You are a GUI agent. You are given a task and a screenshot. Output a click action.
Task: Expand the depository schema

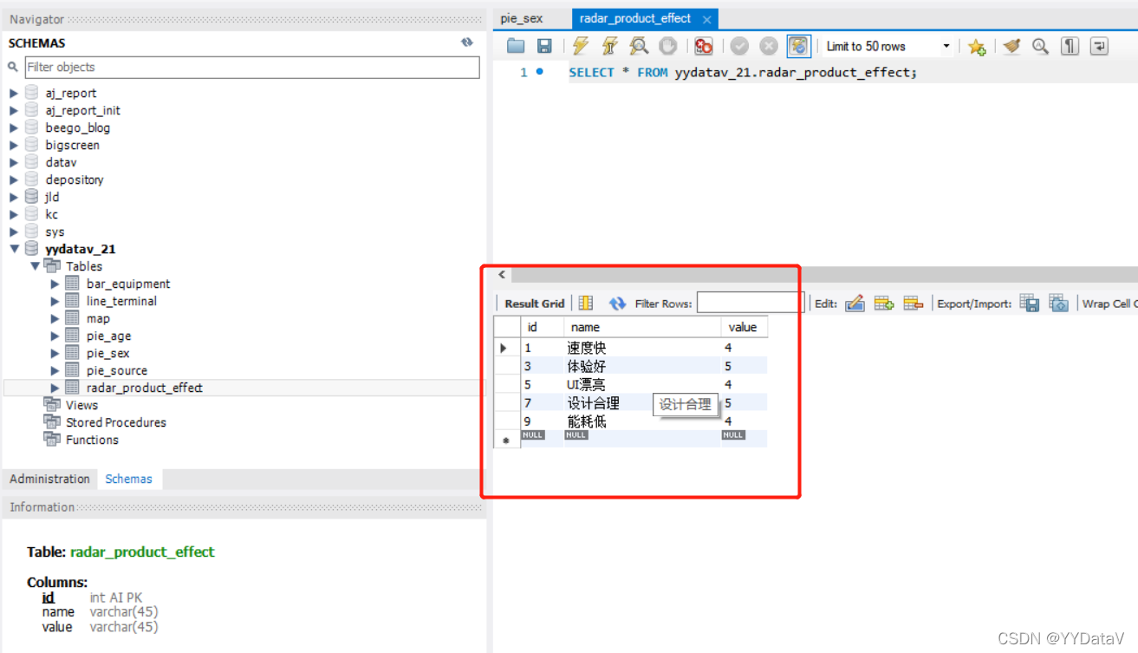[13, 180]
